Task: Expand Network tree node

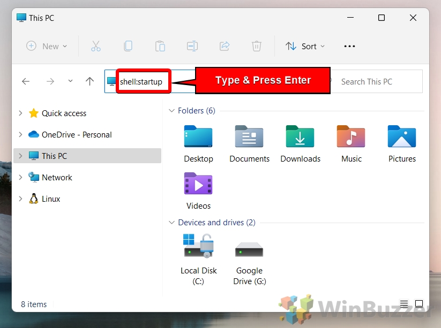Action: pyautogui.click(x=20, y=177)
